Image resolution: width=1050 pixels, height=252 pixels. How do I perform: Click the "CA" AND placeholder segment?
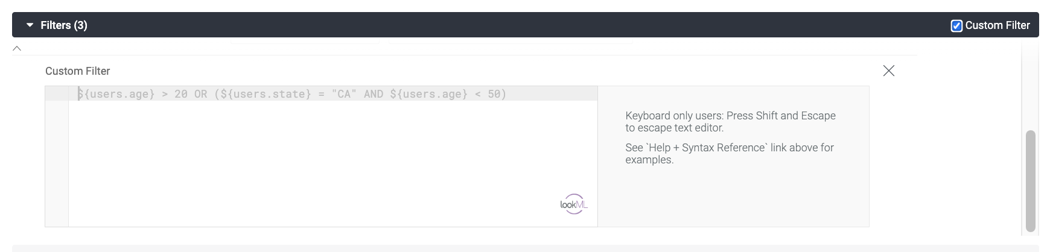pyautogui.click(x=357, y=94)
